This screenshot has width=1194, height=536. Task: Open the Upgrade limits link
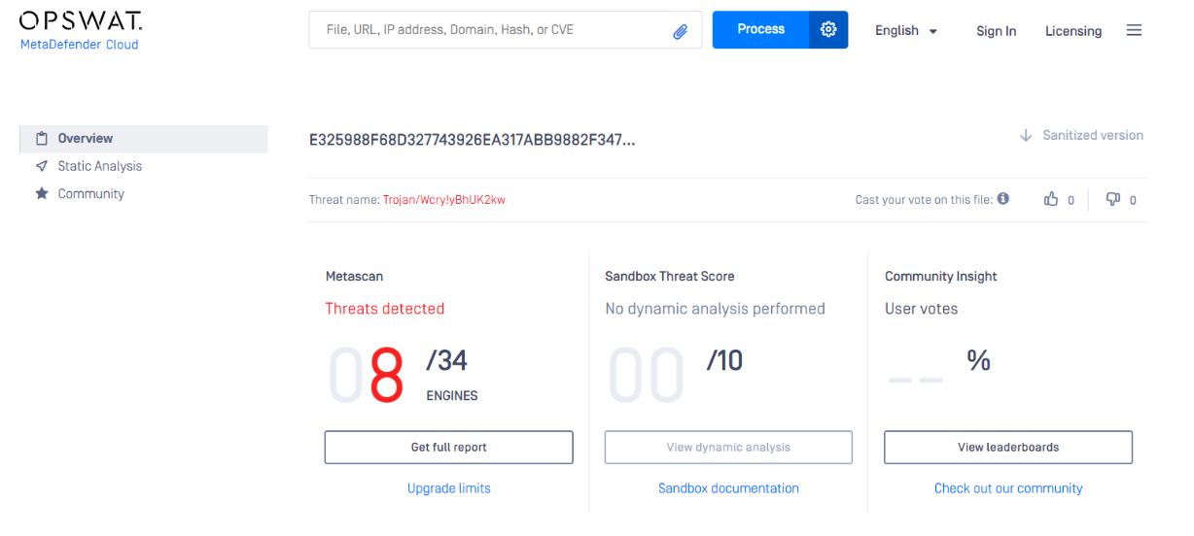coord(448,488)
